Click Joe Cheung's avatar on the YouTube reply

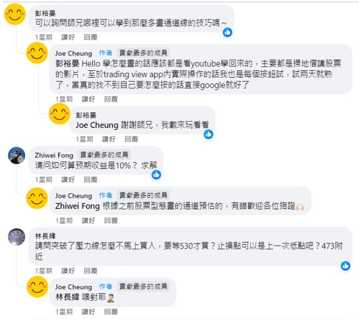(37, 53)
